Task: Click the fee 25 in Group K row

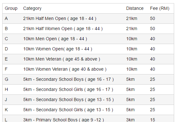Action: tap(153, 110)
